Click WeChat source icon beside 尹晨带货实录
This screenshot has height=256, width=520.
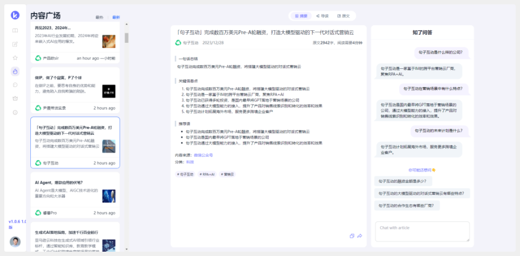[38, 108]
